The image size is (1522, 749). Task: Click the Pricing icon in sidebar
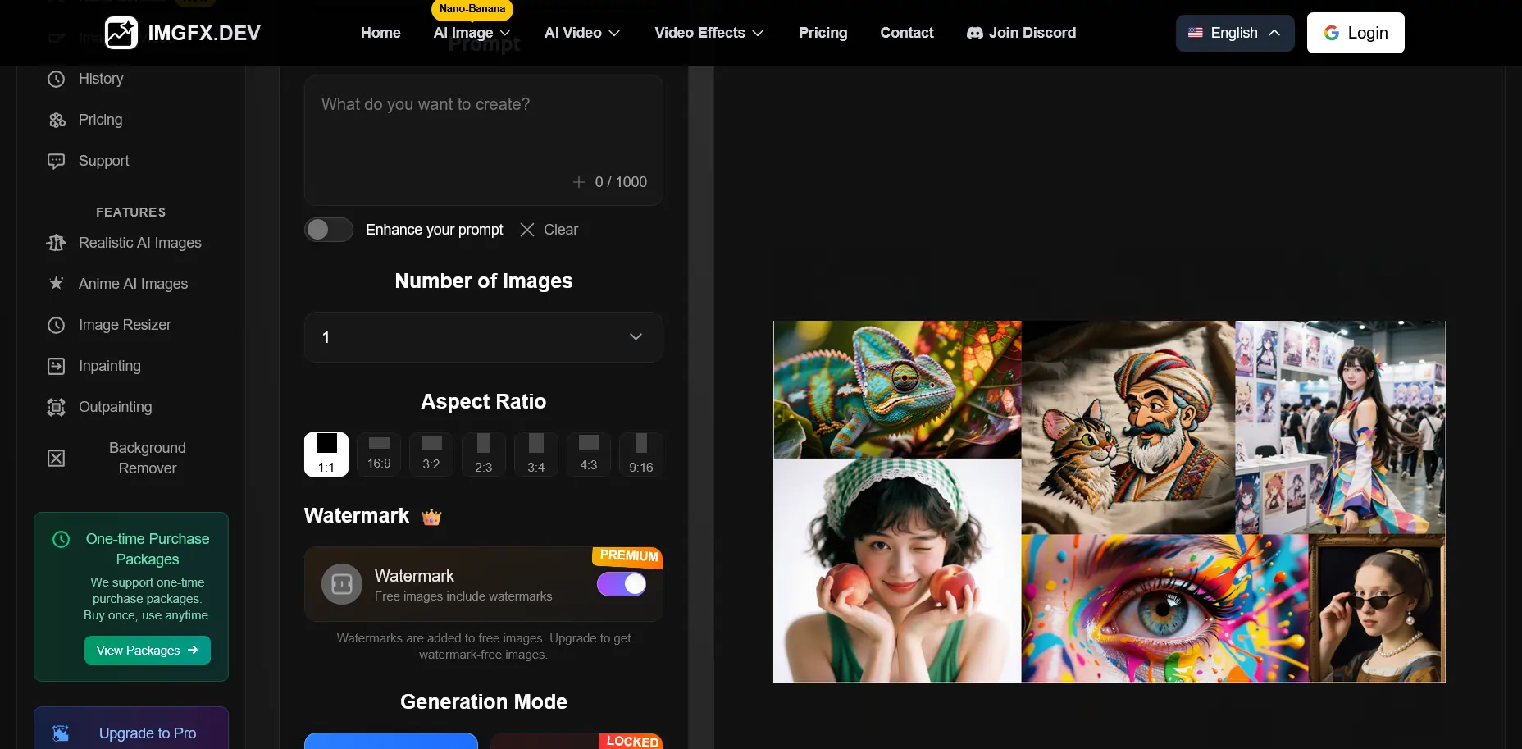tap(57, 120)
